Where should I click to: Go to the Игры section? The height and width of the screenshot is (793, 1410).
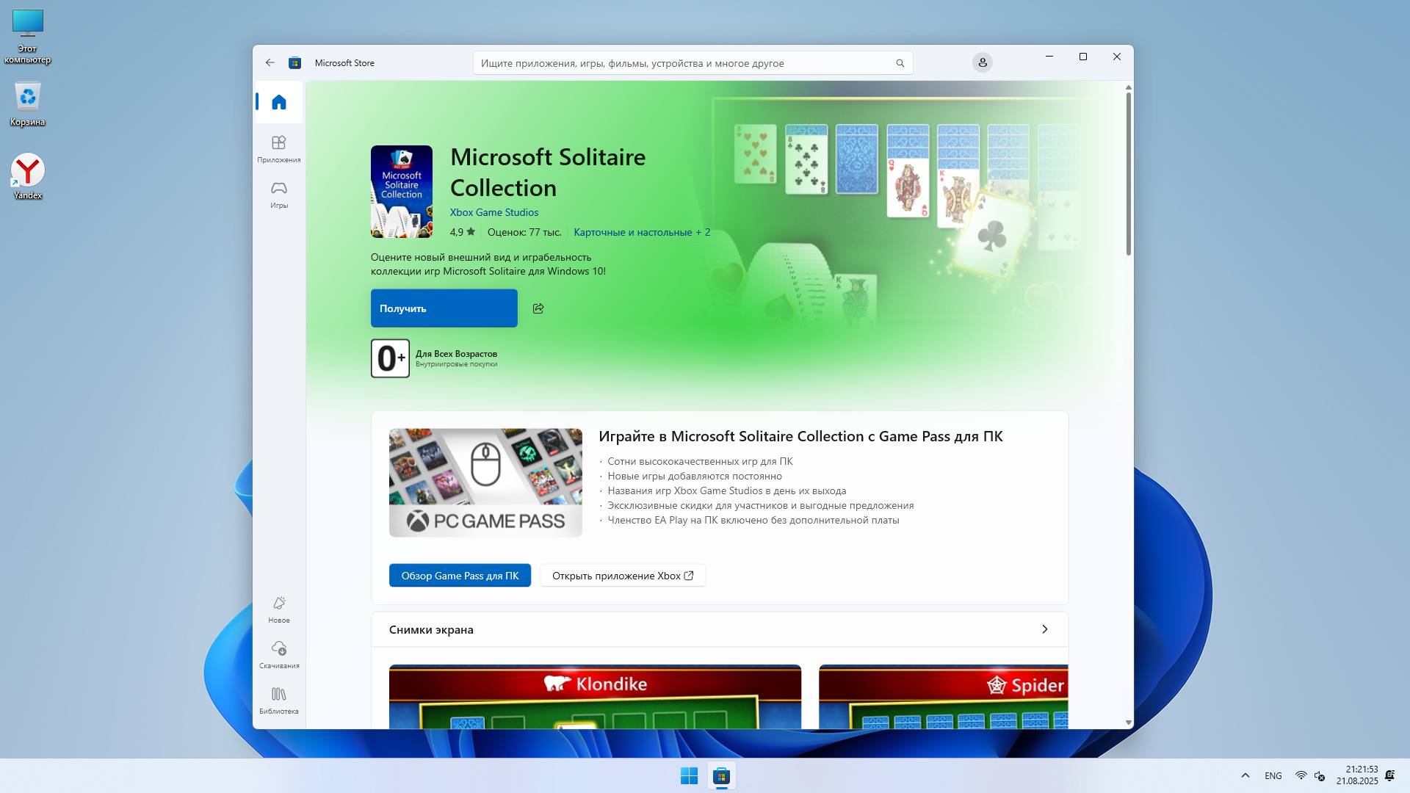(278, 195)
